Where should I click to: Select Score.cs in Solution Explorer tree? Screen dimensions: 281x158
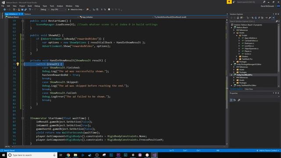(248, 54)
